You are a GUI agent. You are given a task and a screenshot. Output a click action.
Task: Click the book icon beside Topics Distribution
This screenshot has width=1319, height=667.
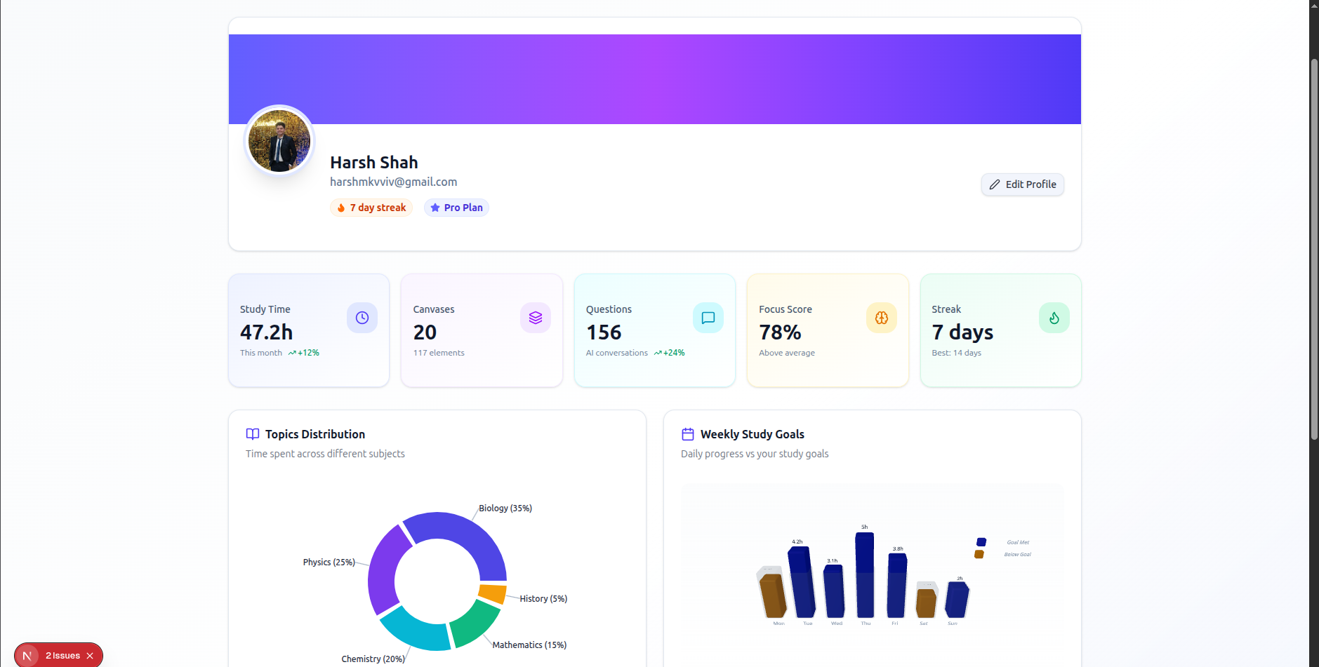[253, 434]
